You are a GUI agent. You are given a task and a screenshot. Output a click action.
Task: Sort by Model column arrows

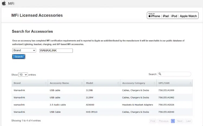[x=118, y=83]
